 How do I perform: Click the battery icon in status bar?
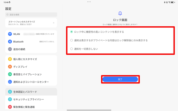[x=173, y=2]
